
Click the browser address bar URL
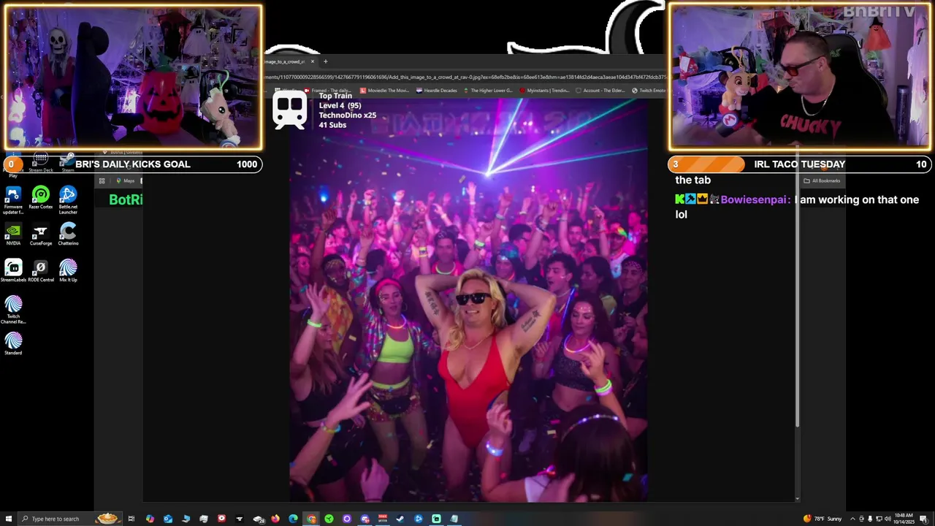pyautogui.click(x=464, y=77)
